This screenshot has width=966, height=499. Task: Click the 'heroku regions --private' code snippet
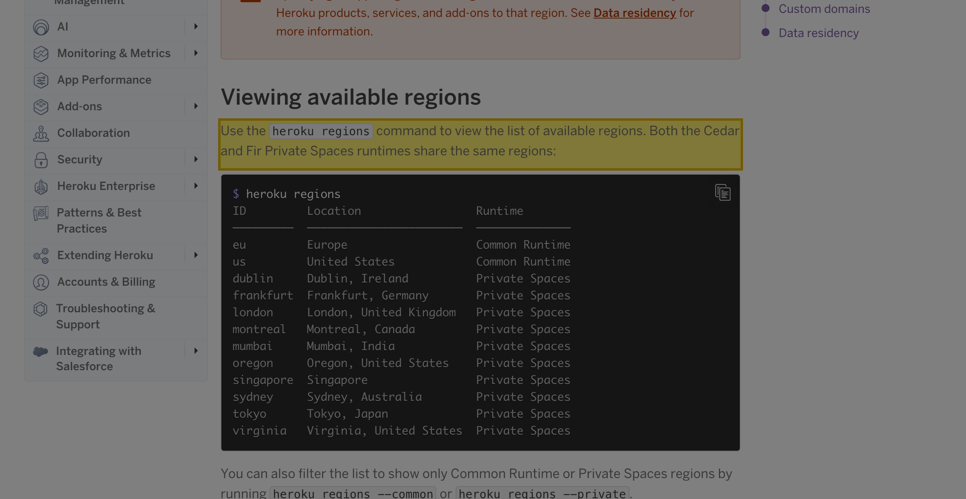542,493
